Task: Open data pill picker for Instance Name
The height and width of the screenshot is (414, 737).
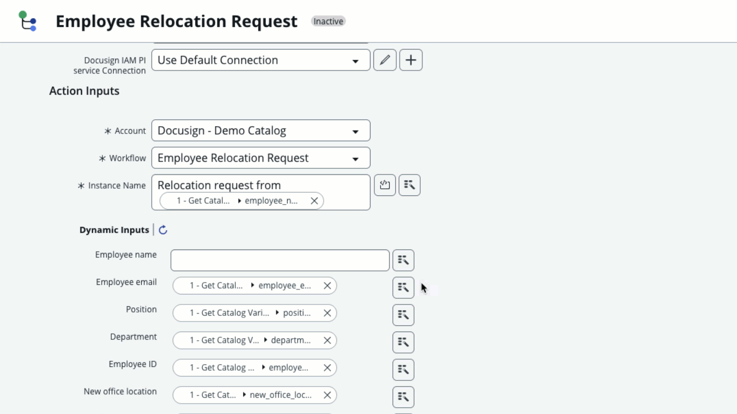Action: click(409, 185)
